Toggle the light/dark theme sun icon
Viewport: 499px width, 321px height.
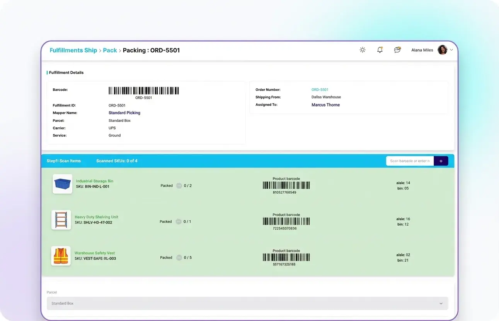[362, 50]
